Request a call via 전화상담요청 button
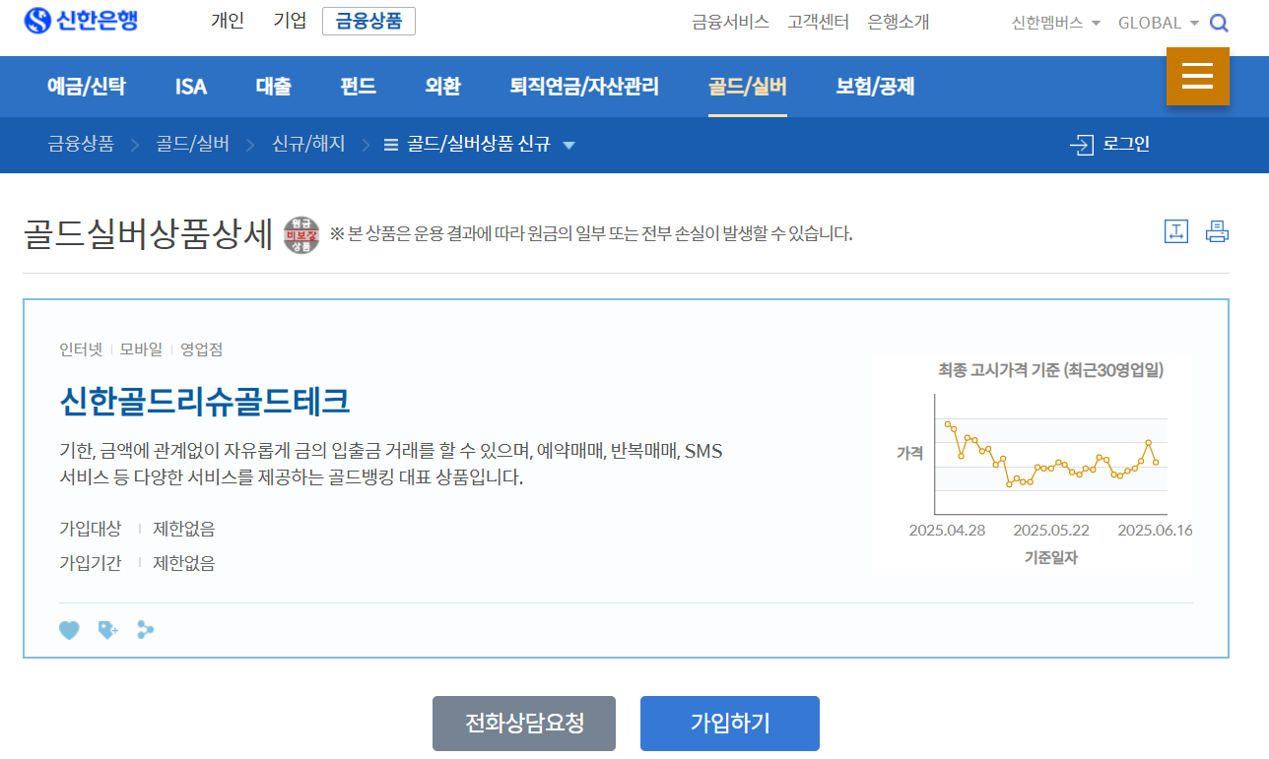Screen dimensions: 1269x759 523,723
